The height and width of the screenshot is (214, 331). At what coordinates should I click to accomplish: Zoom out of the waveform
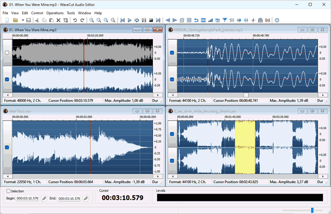[x=99, y=20]
